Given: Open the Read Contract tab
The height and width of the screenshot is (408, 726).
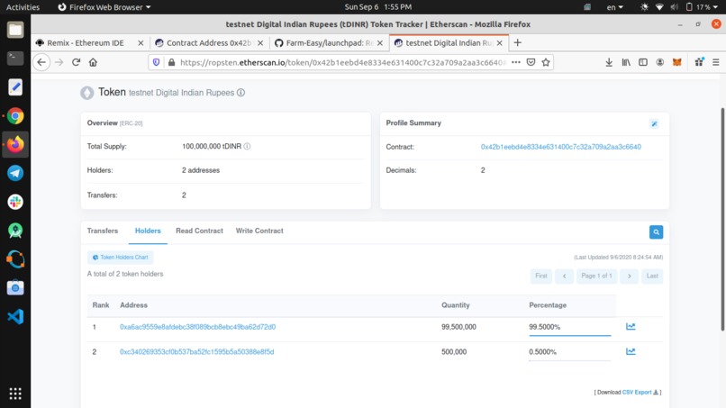Looking at the screenshot, I should (199, 231).
